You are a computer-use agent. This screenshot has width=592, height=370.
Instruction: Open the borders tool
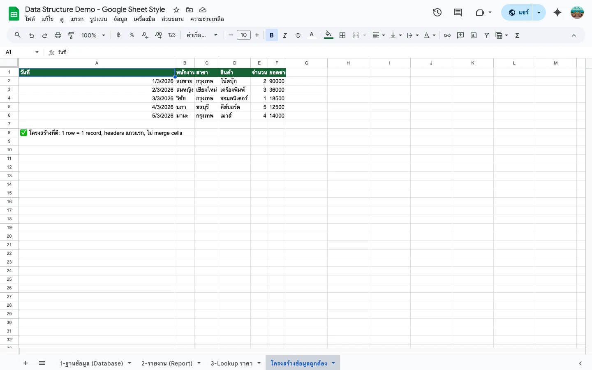click(x=342, y=35)
